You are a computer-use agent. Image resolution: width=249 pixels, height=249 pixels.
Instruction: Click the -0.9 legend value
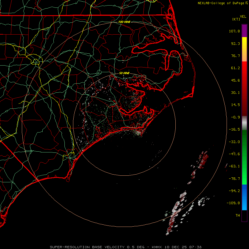235,117
